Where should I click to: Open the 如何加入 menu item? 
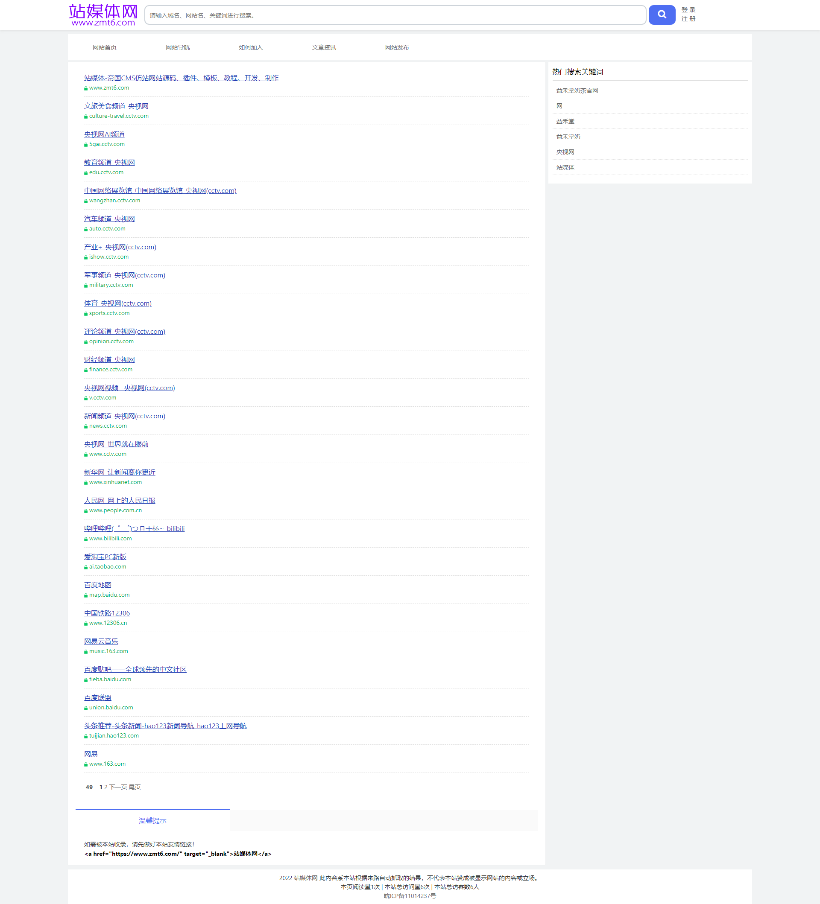click(x=251, y=47)
